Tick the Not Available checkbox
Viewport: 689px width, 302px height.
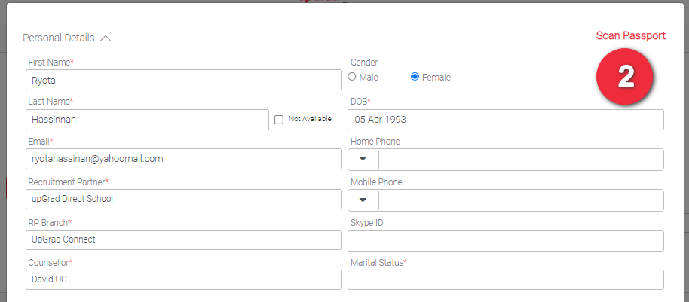point(279,119)
